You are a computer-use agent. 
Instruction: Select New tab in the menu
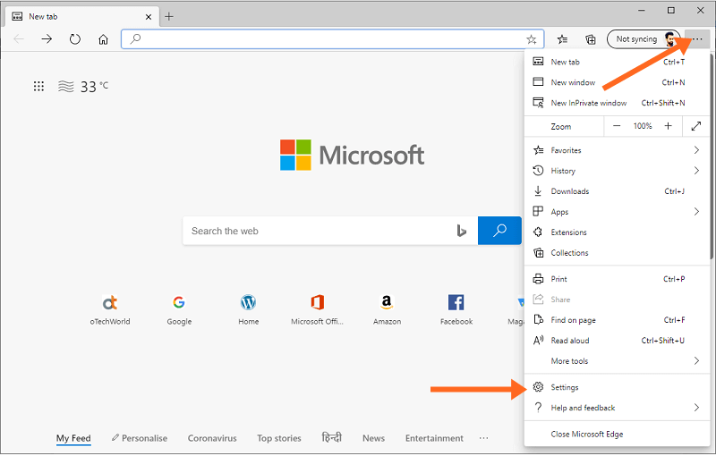[x=617, y=62]
